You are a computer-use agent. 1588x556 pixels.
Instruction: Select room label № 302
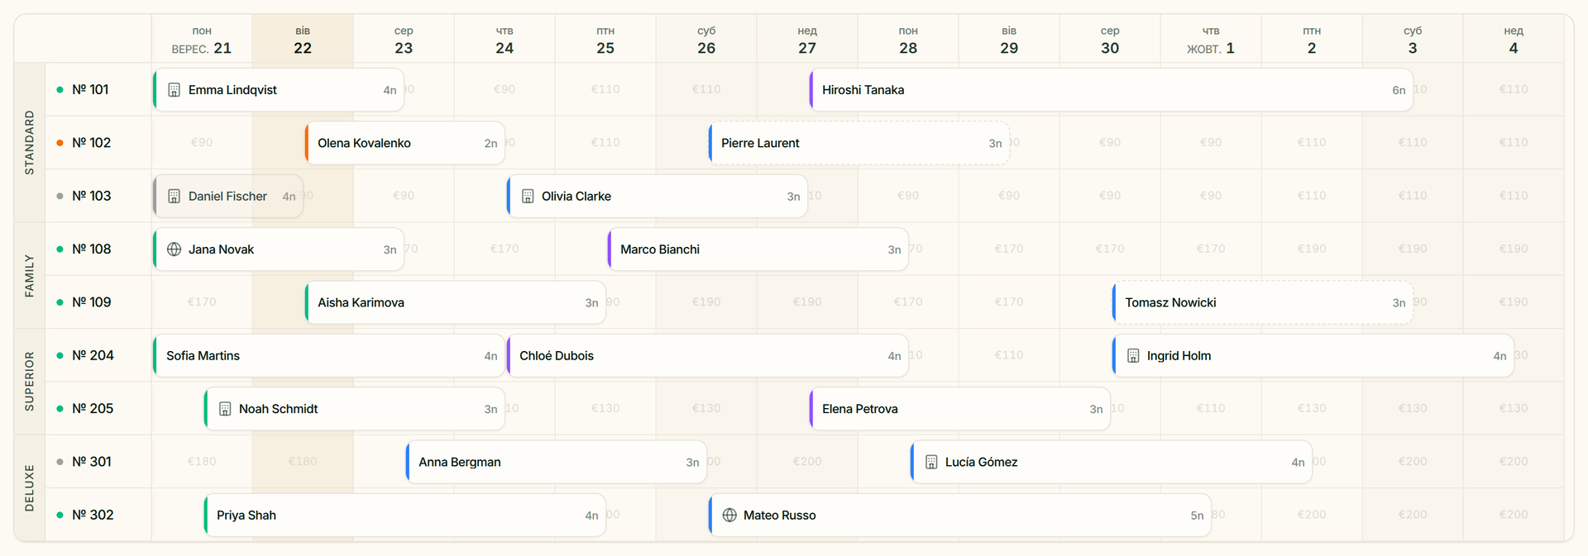(x=93, y=516)
